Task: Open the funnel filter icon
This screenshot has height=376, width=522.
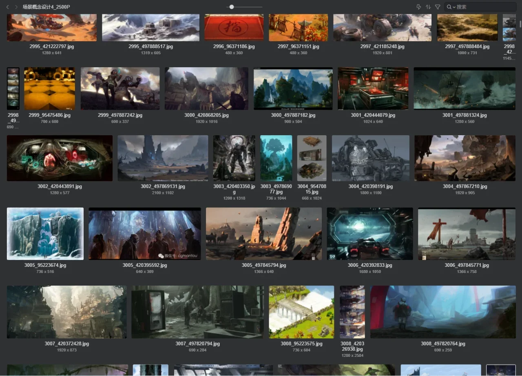Action: pyautogui.click(x=438, y=7)
